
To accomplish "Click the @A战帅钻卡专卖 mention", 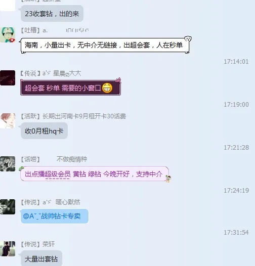I will coord(52,216).
